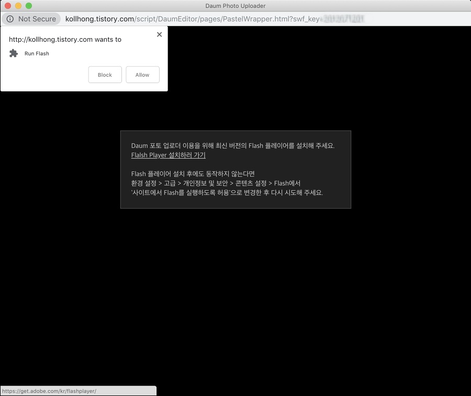The width and height of the screenshot is (471, 396).
Task: Click the get.adobe.com status bar URL
Action: (49, 391)
